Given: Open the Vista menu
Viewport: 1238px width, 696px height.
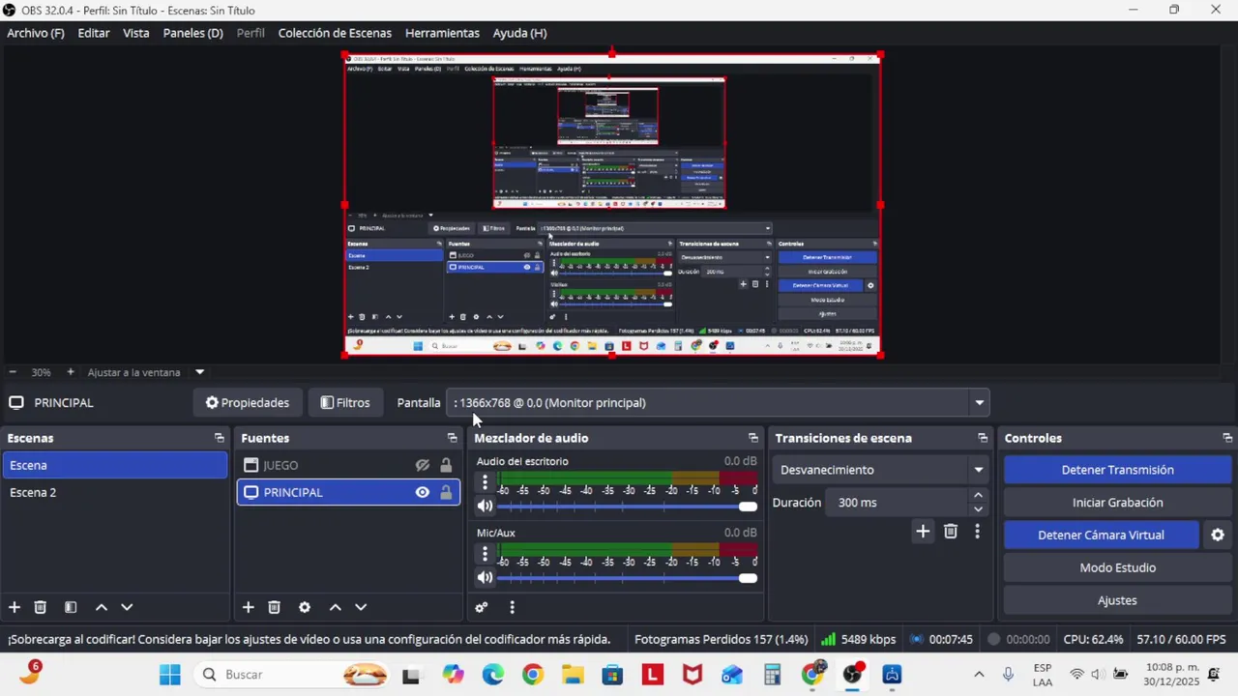Looking at the screenshot, I should [x=136, y=33].
